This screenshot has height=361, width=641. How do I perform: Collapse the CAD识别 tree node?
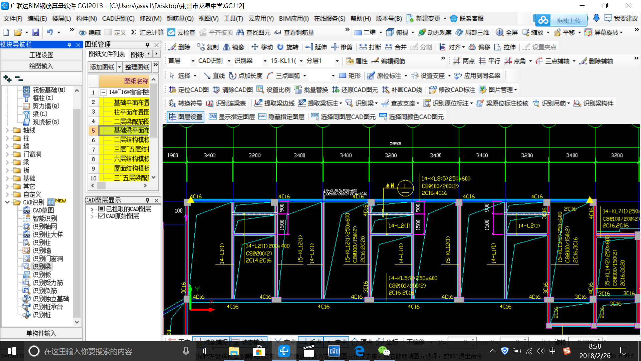point(7,202)
